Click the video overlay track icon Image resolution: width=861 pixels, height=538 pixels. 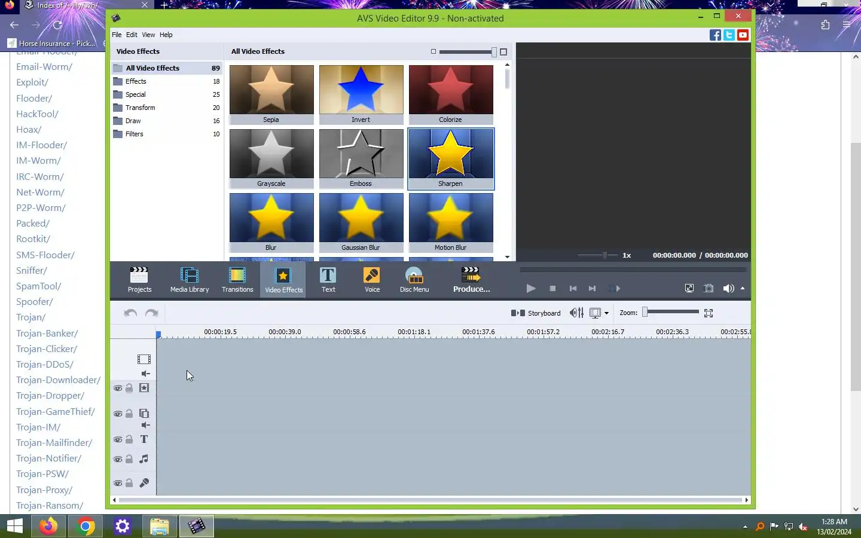pos(144,413)
